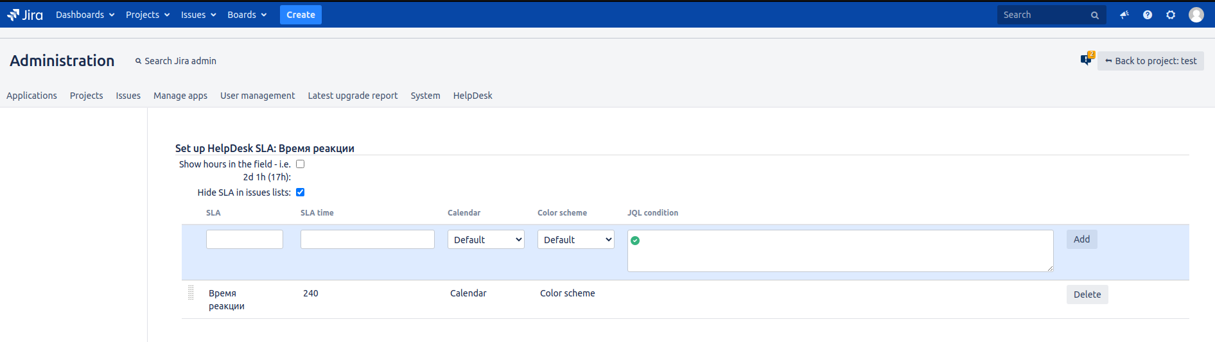Open Latest upgrade report tab
This screenshot has width=1215, height=342.
353,96
